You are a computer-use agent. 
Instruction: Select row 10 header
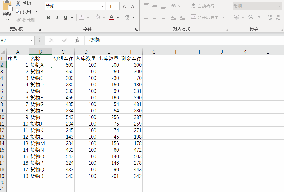[3, 117]
